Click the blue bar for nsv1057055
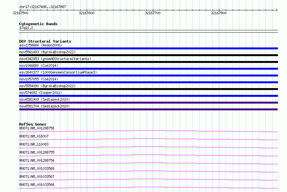 pos(148,82)
